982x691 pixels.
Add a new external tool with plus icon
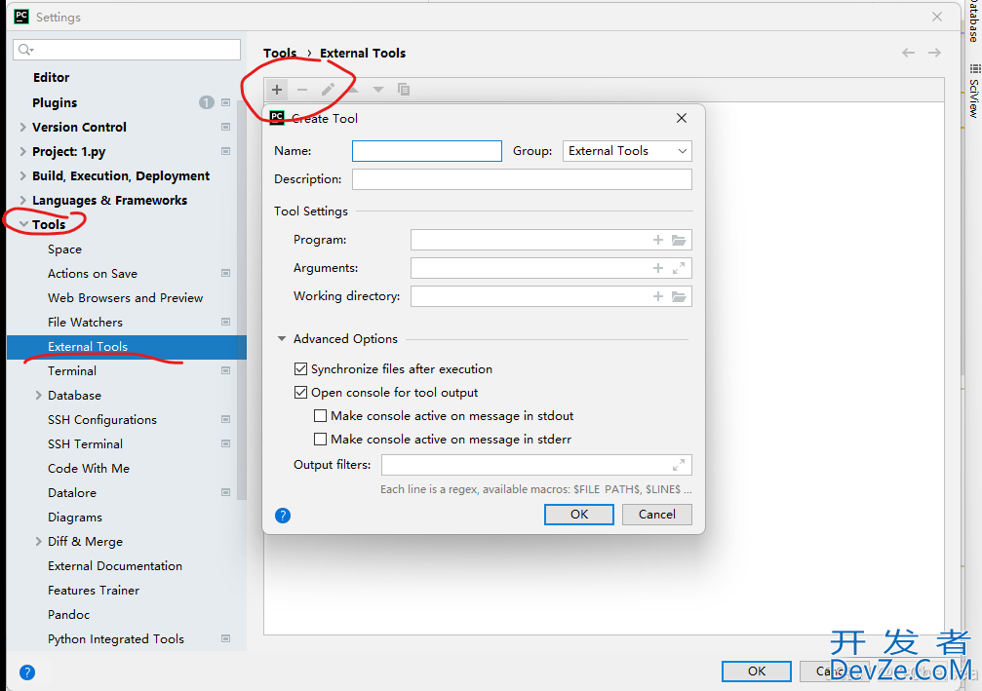click(277, 90)
